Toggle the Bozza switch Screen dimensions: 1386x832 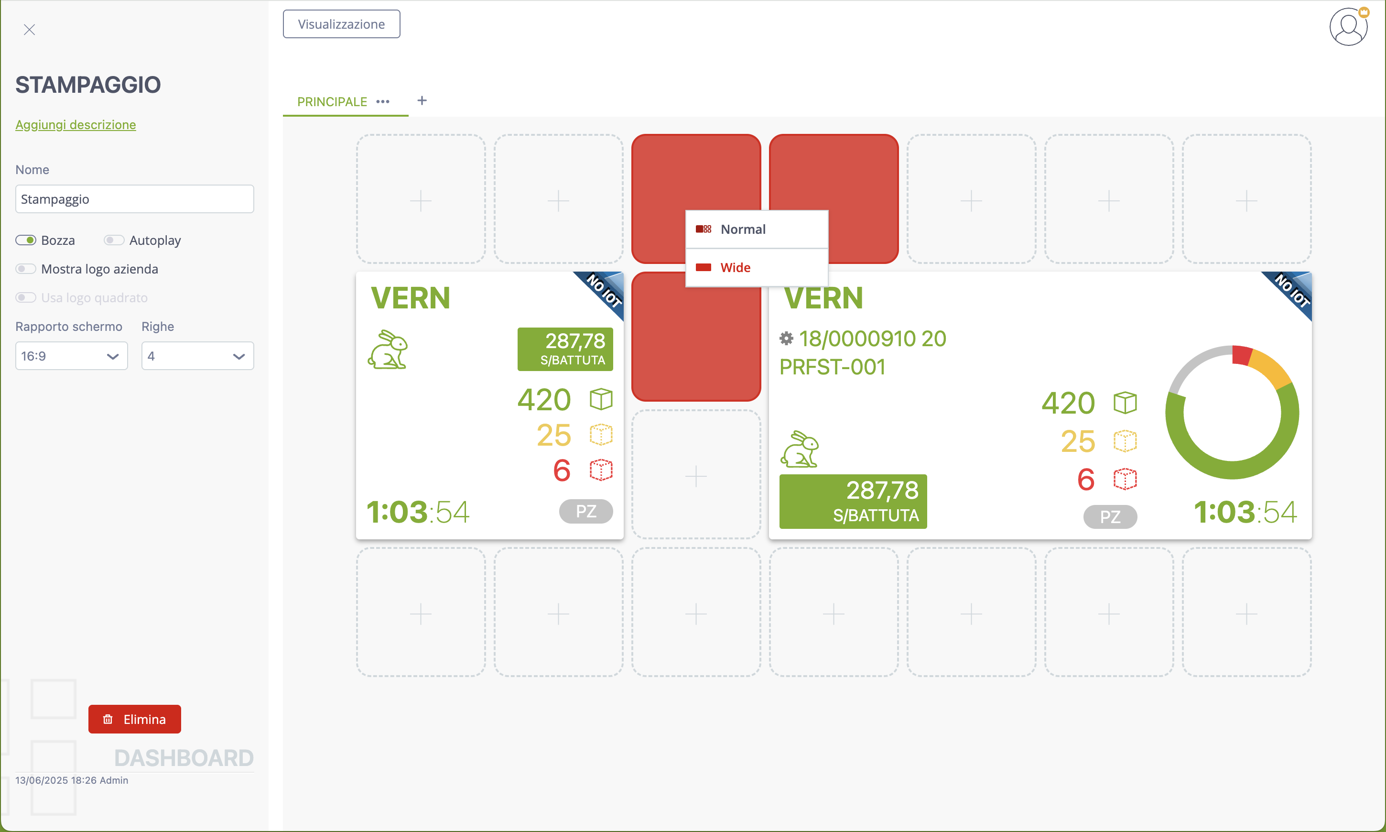pos(26,240)
